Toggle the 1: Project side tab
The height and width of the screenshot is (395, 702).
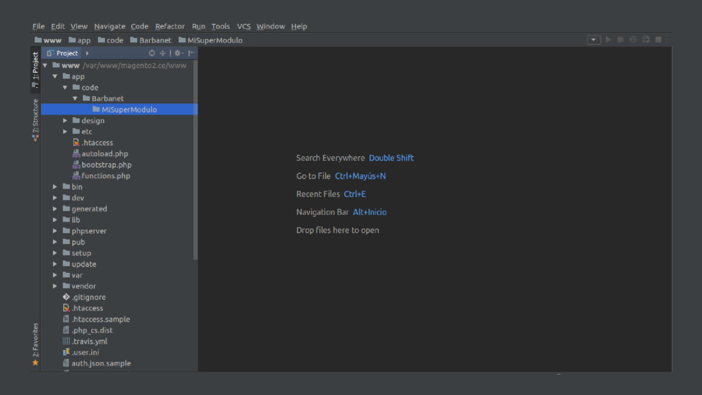[36, 69]
